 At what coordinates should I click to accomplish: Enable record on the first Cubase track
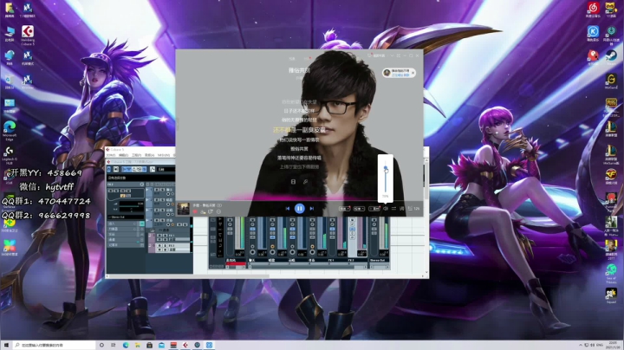168,194
